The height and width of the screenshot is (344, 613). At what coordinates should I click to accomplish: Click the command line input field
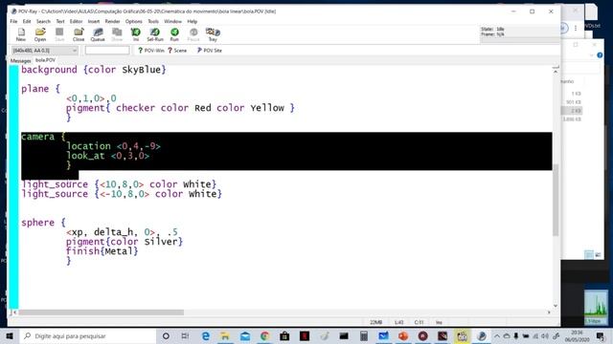coord(107,51)
